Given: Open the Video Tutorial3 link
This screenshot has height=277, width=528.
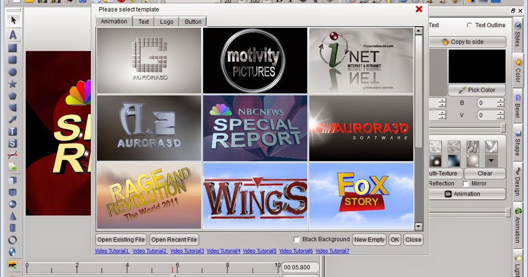Looking at the screenshot, I should tap(187, 250).
